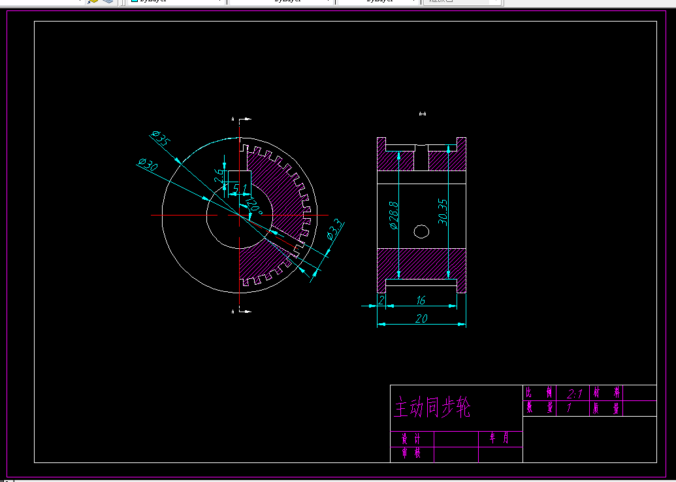This screenshot has height=482, width=676.
Task: Select the Ø35 diameter dimension text
Action: coord(162,138)
